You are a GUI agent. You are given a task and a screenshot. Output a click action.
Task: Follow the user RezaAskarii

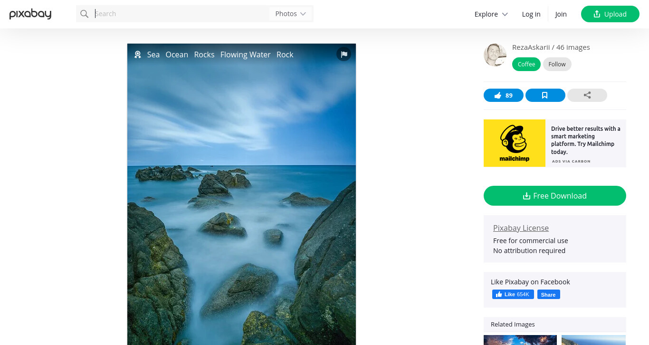557,64
